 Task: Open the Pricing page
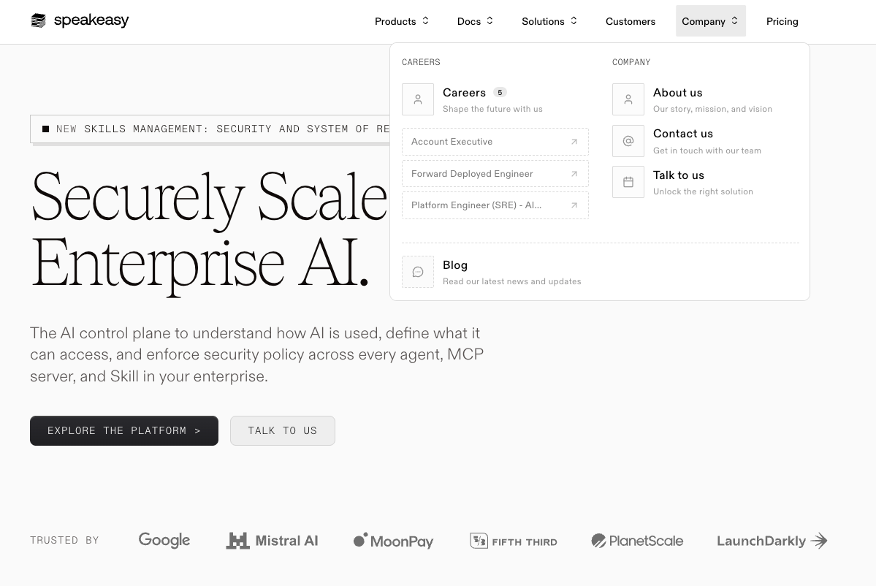pyautogui.click(x=782, y=21)
